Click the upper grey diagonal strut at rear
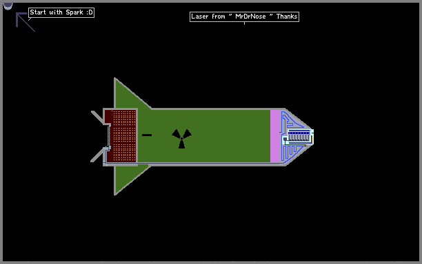Image resolution: width=422 pixels, height=264 pixels. pos(97,118)
